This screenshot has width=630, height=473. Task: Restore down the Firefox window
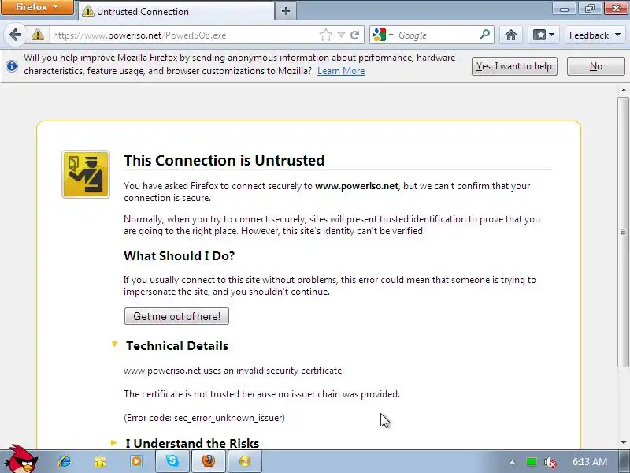(589, 8)
